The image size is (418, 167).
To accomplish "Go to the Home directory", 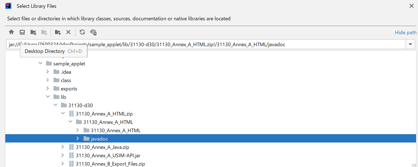I will tap(11, 32).
